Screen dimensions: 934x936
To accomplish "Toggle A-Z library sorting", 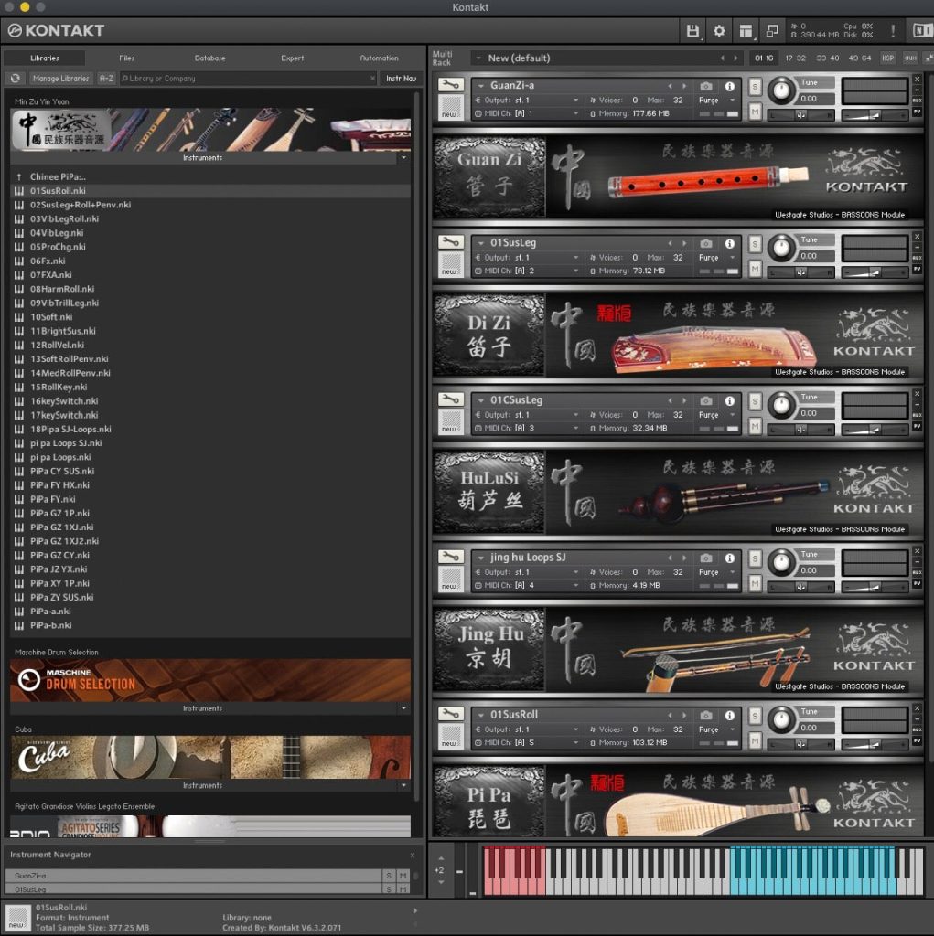I will point(106,79).
